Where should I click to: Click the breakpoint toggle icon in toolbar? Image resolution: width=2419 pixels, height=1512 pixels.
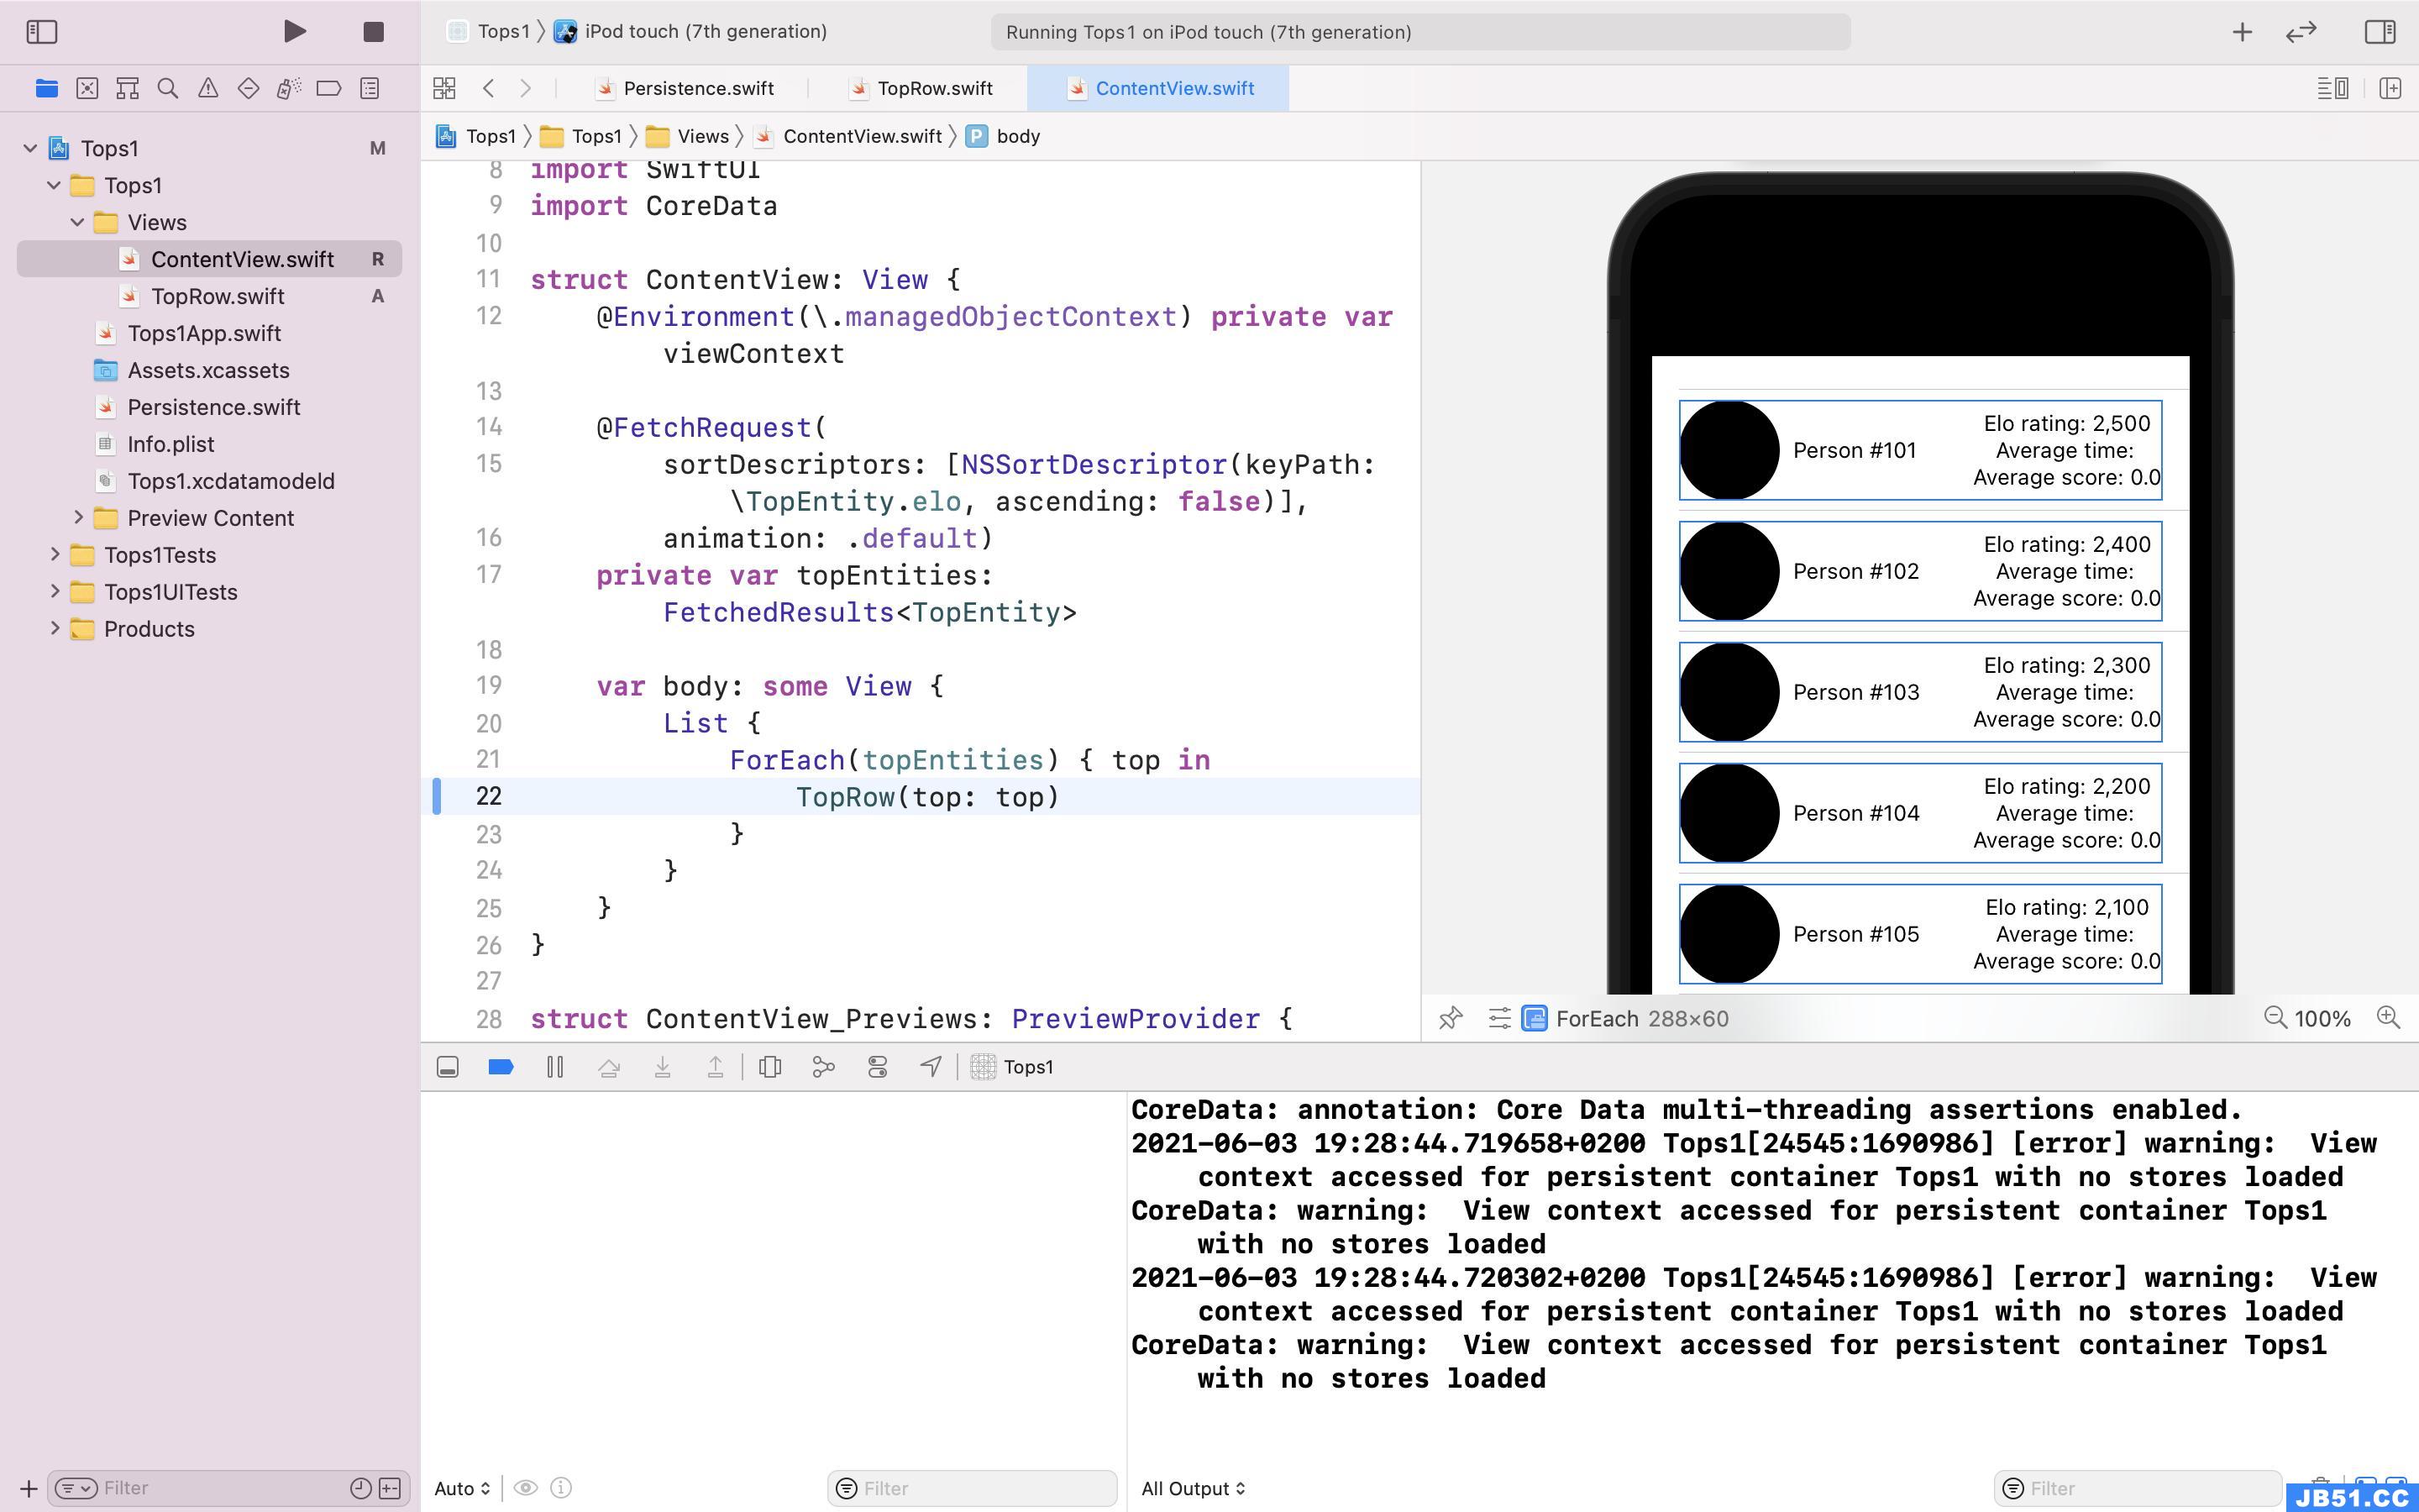(503, 1066)
